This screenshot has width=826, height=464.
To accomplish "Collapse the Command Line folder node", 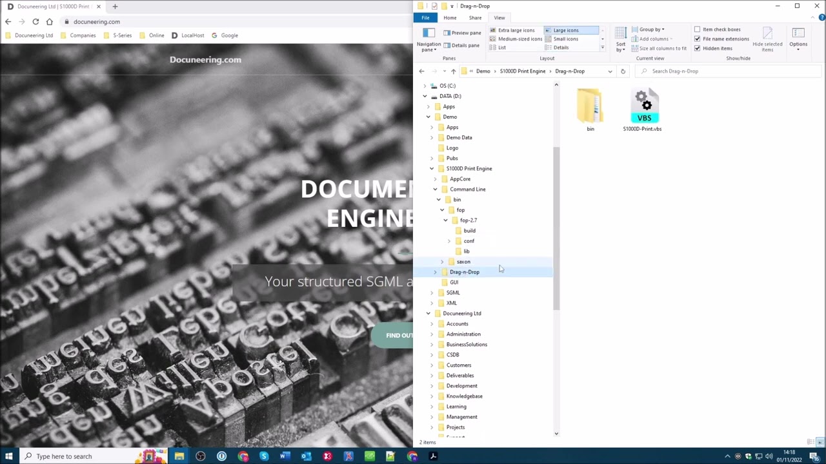I will pos(435,189).
